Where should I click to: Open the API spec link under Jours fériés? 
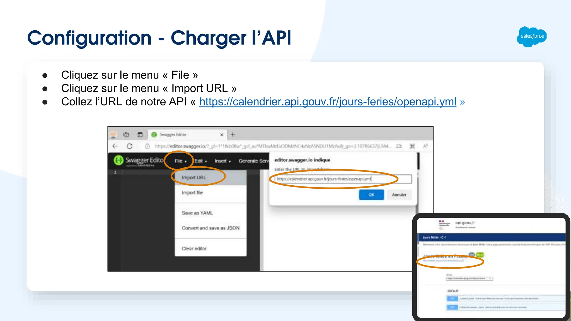443,261
